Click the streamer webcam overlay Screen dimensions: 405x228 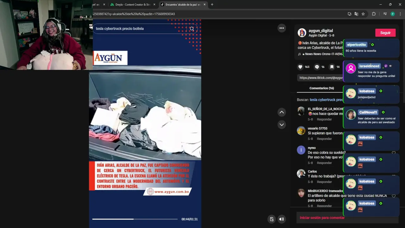pos(46,35)
